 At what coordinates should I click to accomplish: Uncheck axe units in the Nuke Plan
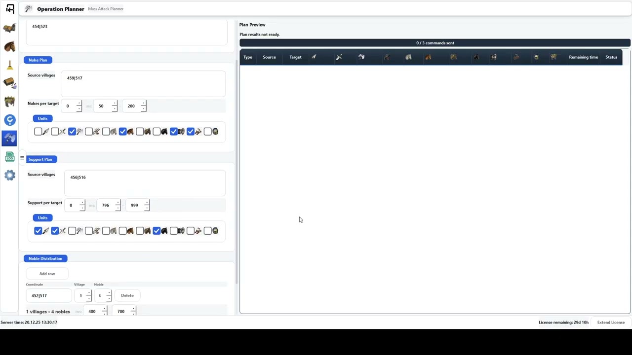coord(72,131)
